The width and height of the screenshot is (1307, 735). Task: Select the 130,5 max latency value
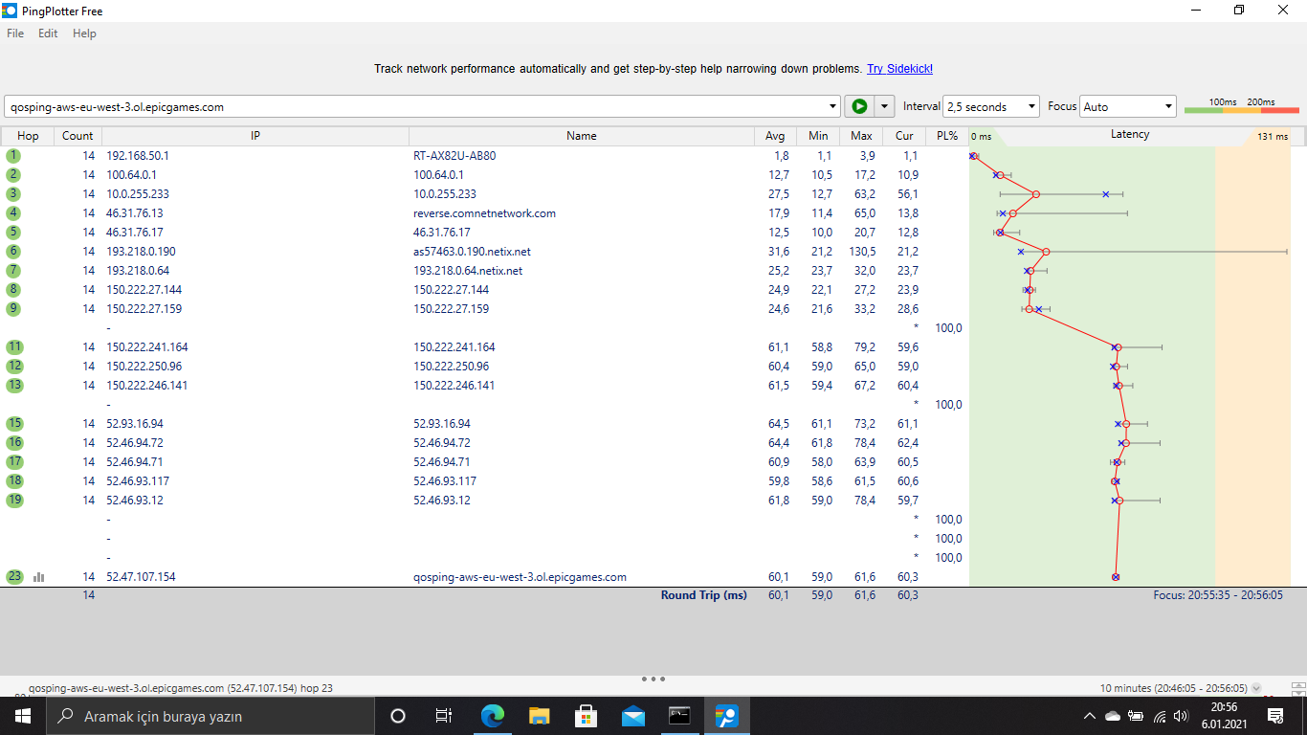point(862,251)
